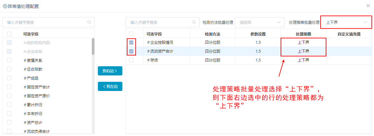Select the 固定资产合计 field checkbox

pos(9,87)
